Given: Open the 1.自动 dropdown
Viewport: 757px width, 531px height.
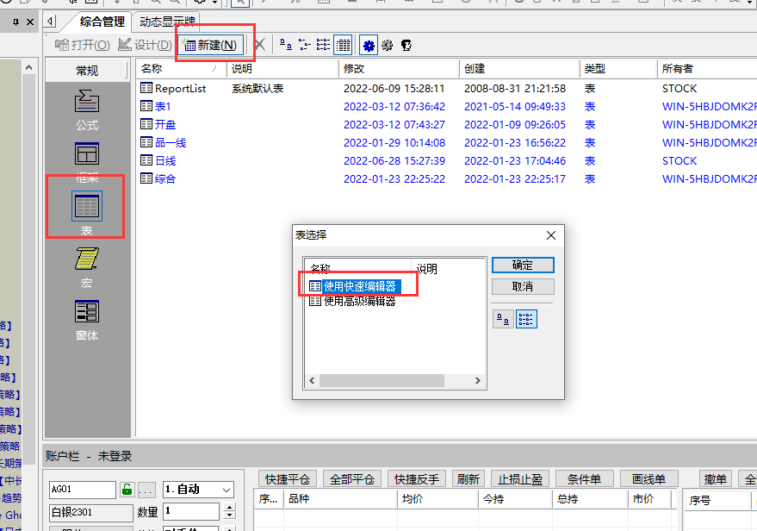Looking at the screenshot, I should point(198,490).
